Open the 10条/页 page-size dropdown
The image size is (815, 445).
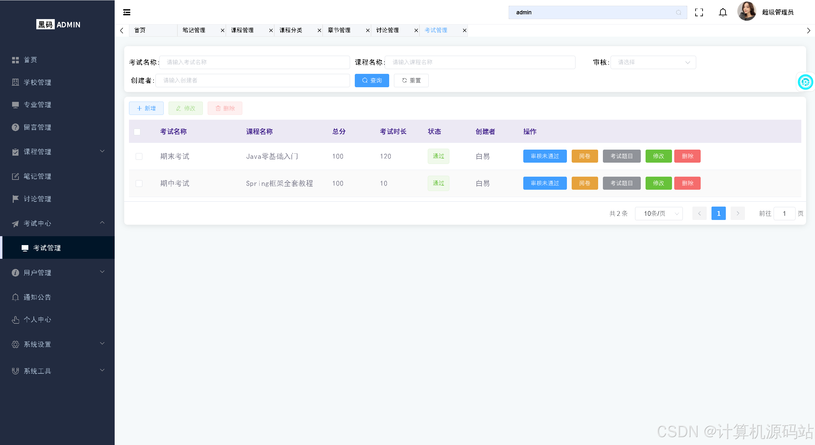click(x=658, y=213)
